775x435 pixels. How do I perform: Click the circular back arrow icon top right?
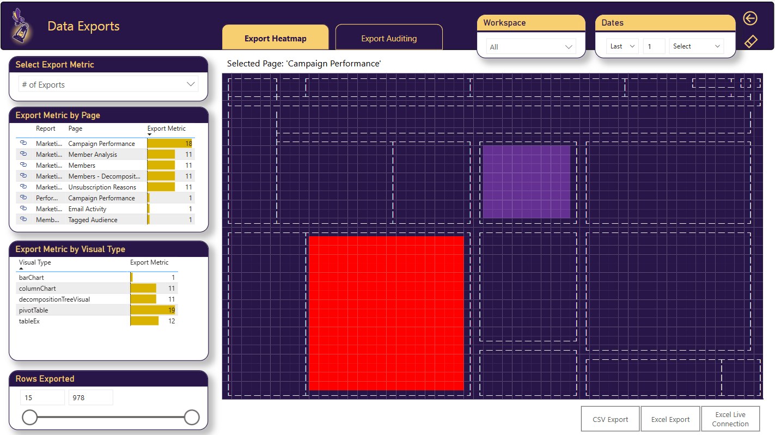click(x=750, y=18)
